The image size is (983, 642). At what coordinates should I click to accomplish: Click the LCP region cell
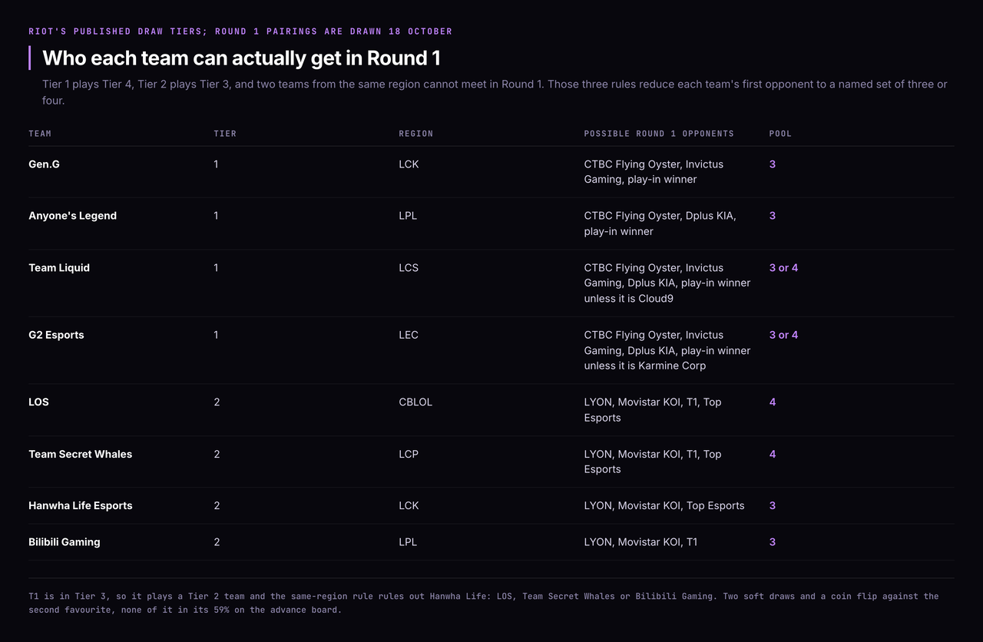(x=409, y=455)
